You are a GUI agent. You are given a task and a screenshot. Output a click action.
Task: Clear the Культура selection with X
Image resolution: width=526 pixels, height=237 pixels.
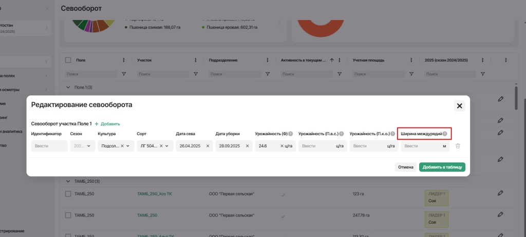coord(122,146)
